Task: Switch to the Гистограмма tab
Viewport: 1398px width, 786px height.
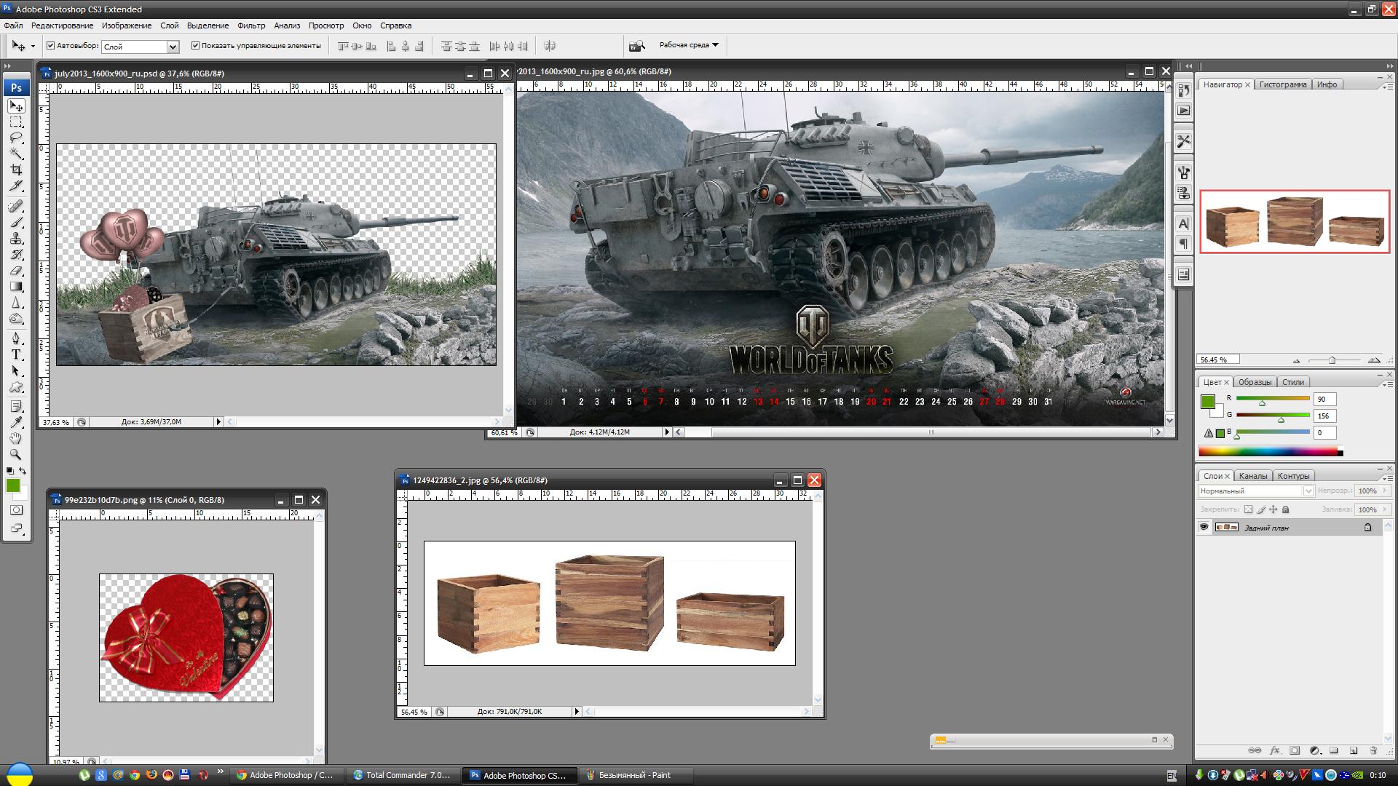Action: [x=1283, y=84]
